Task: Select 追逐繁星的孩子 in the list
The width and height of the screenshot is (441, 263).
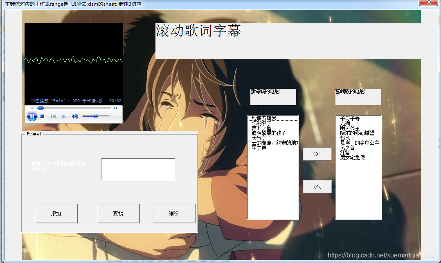Action: tap(273, 133)
